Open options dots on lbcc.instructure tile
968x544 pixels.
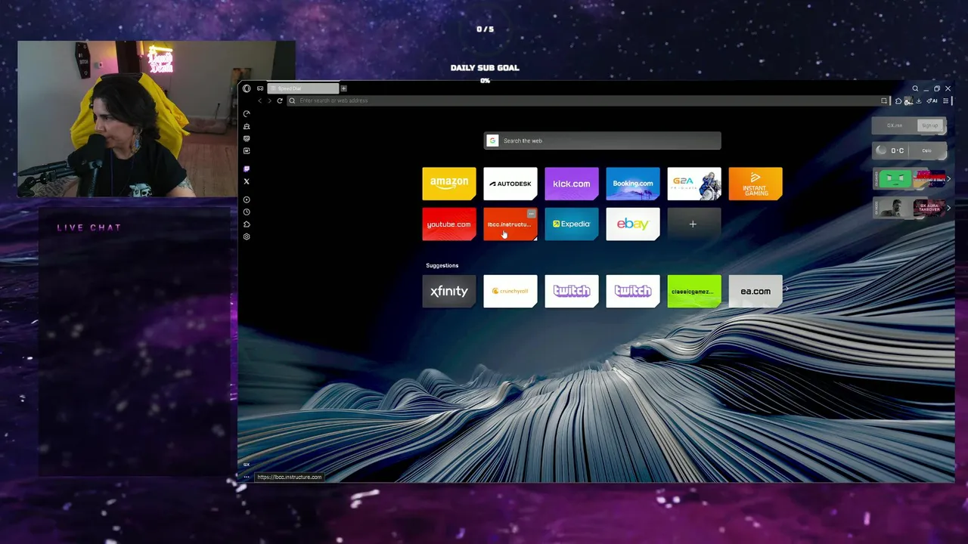[x=532, y=214]
